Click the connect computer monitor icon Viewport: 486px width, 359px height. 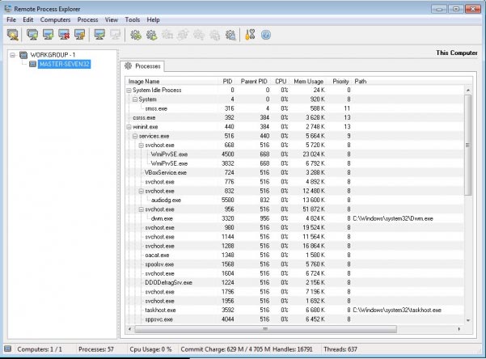pos(99,35)
